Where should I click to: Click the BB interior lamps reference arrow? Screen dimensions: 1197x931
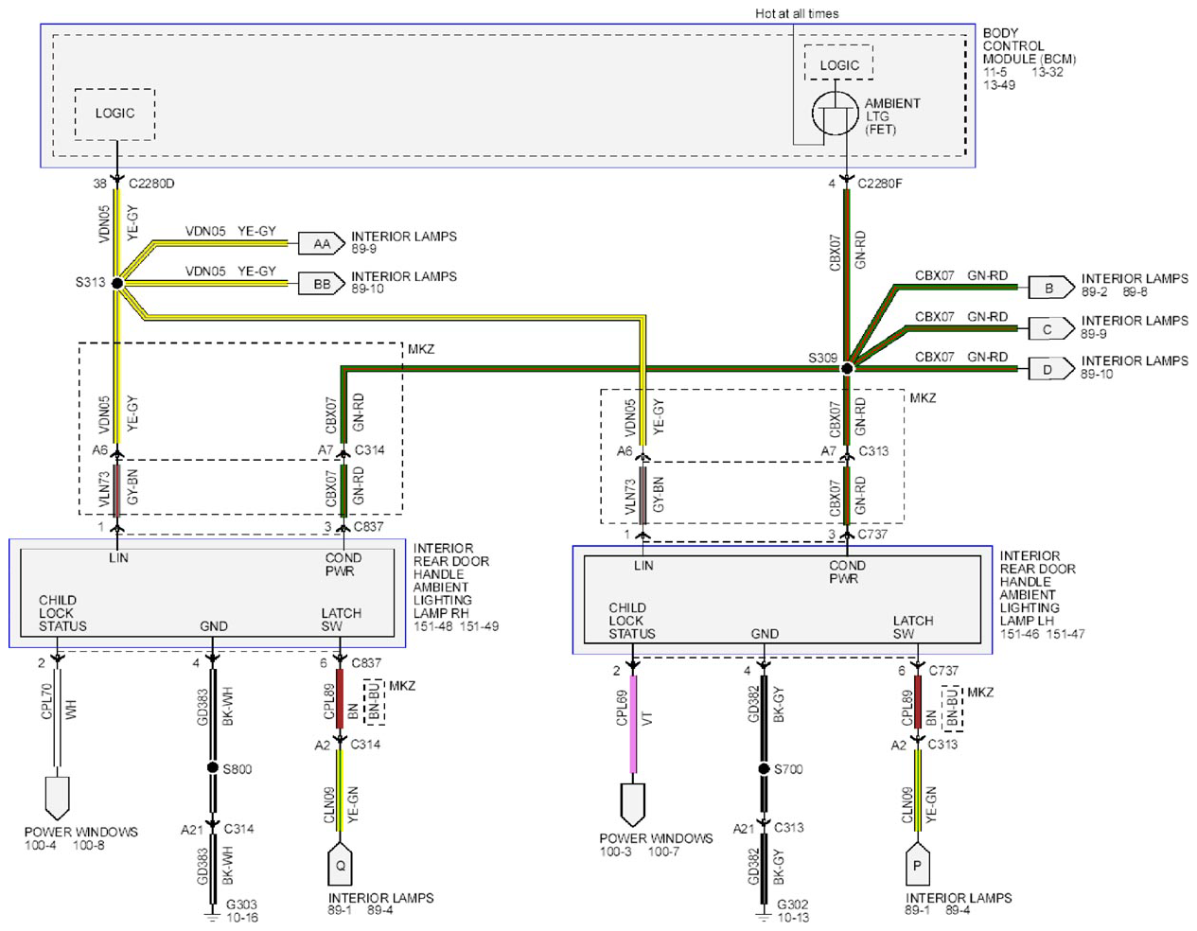[x=321, y=284]
